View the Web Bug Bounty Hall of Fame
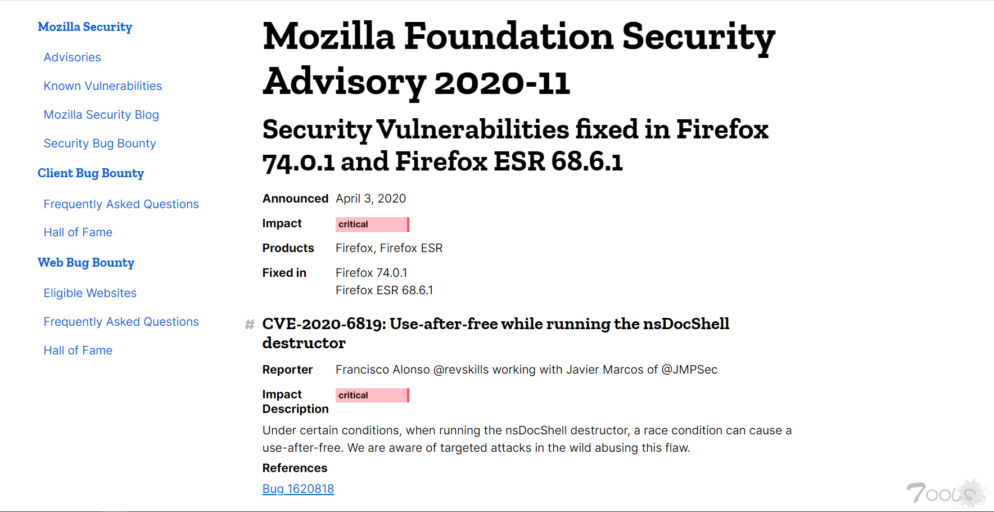Image resolution: width=994 pixels, height=512 pixels. coord(78,350)
